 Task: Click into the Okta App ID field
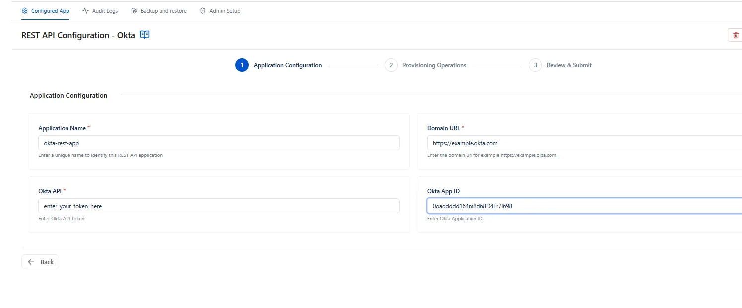point(585,206)
